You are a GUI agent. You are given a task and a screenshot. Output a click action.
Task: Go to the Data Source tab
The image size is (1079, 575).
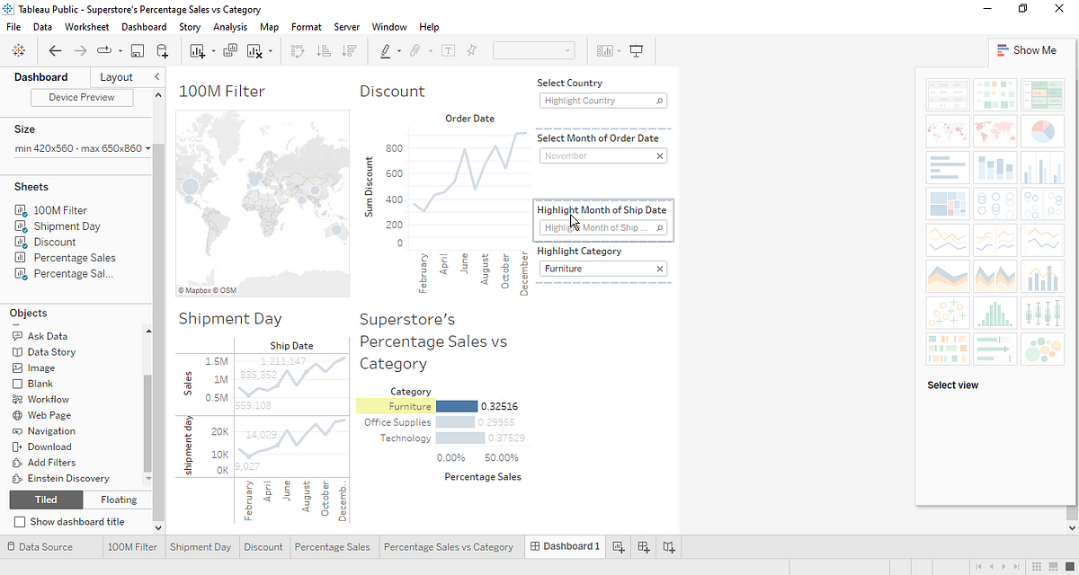45,546
